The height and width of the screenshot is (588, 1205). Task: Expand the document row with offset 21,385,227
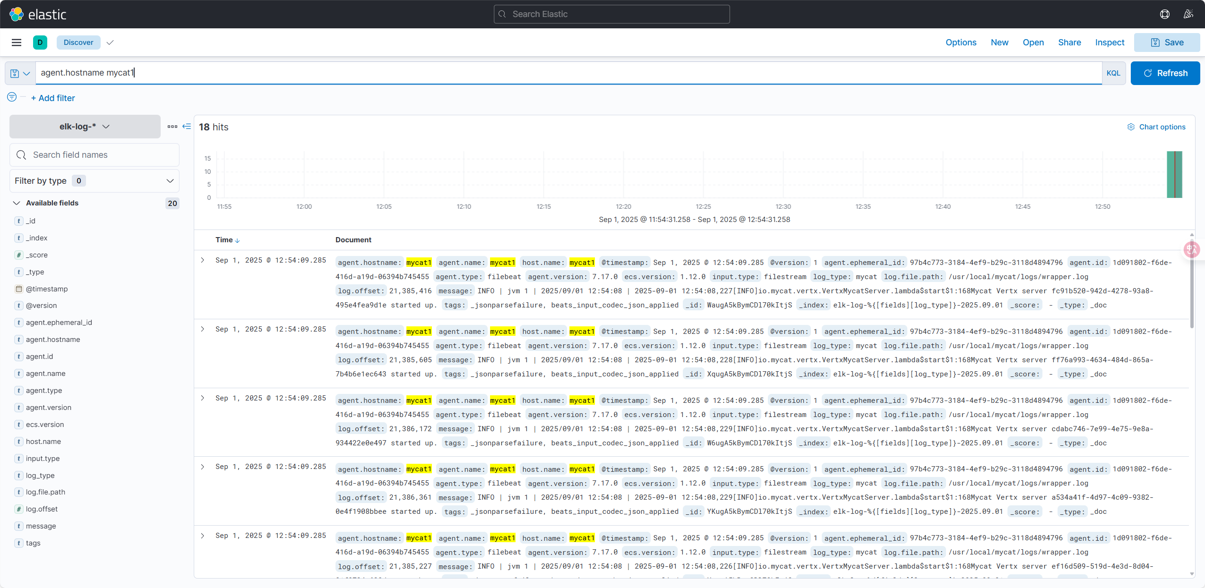tap(203, 536)
